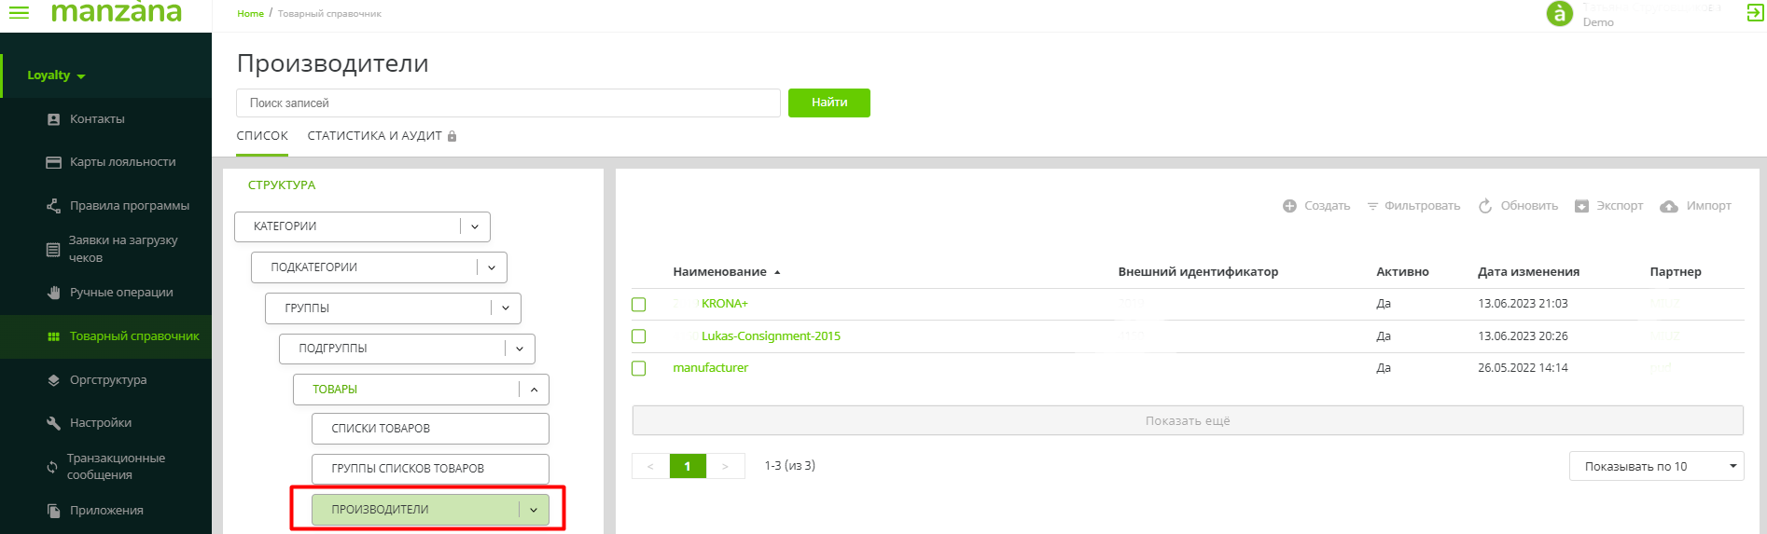This screenshot has height=534, width=1767.
Task: Click the Обновить refresh icon
Action: tap(1485, 206)
